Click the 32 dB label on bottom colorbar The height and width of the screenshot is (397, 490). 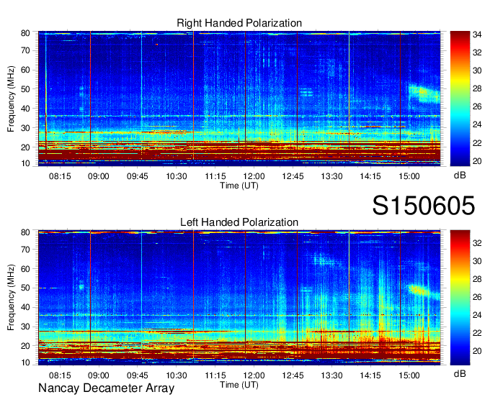pos(477,243)
